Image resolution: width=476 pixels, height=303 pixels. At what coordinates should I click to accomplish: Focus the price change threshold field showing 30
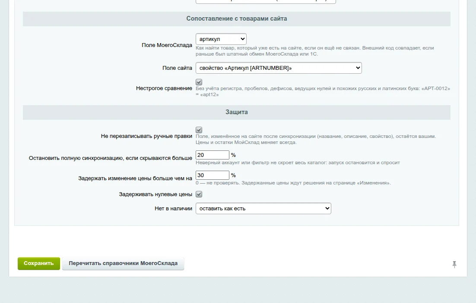coord(213,175)
